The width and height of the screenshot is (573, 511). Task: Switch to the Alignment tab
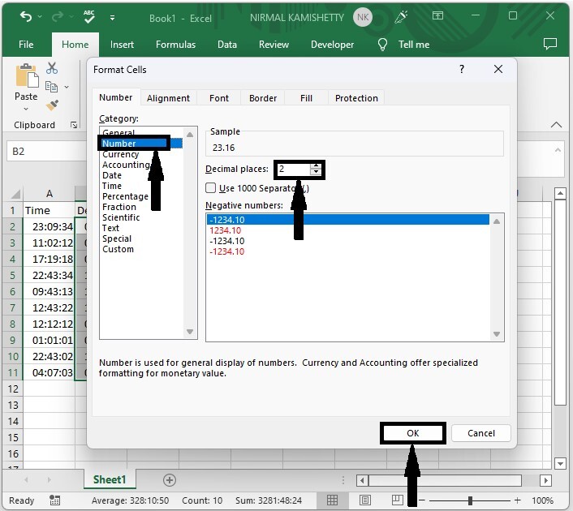point(168,98)
